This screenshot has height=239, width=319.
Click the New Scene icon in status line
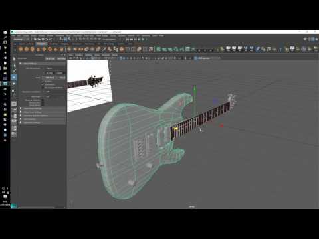click(35, 39)
